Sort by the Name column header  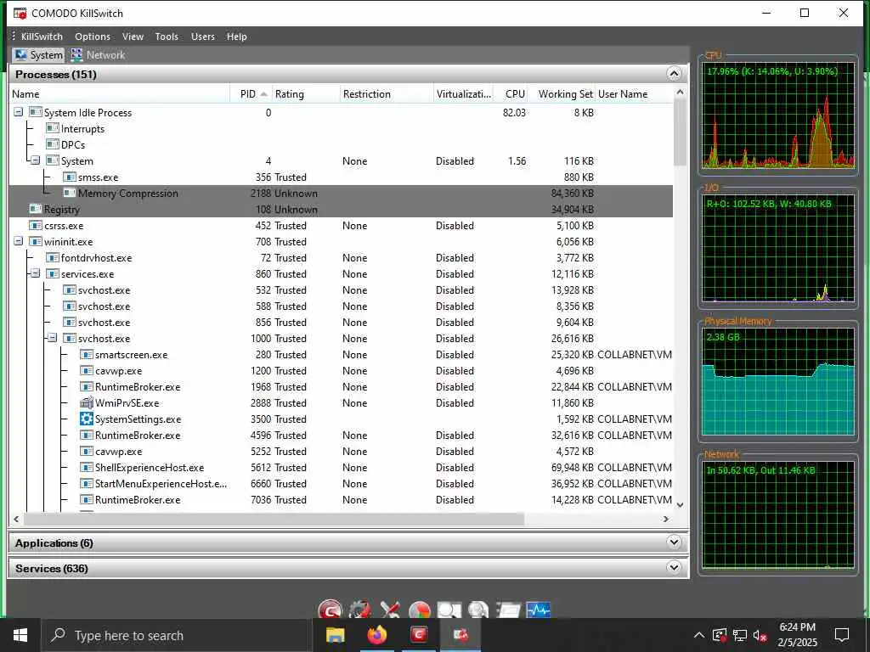tap(119, 94)
